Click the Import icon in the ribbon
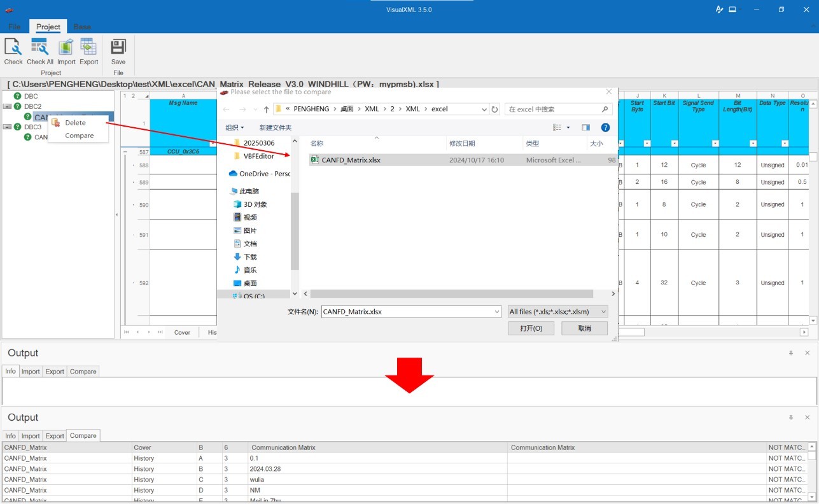Image resolution: width=819 pixels, height=504 pixels. tap(66, 47)
